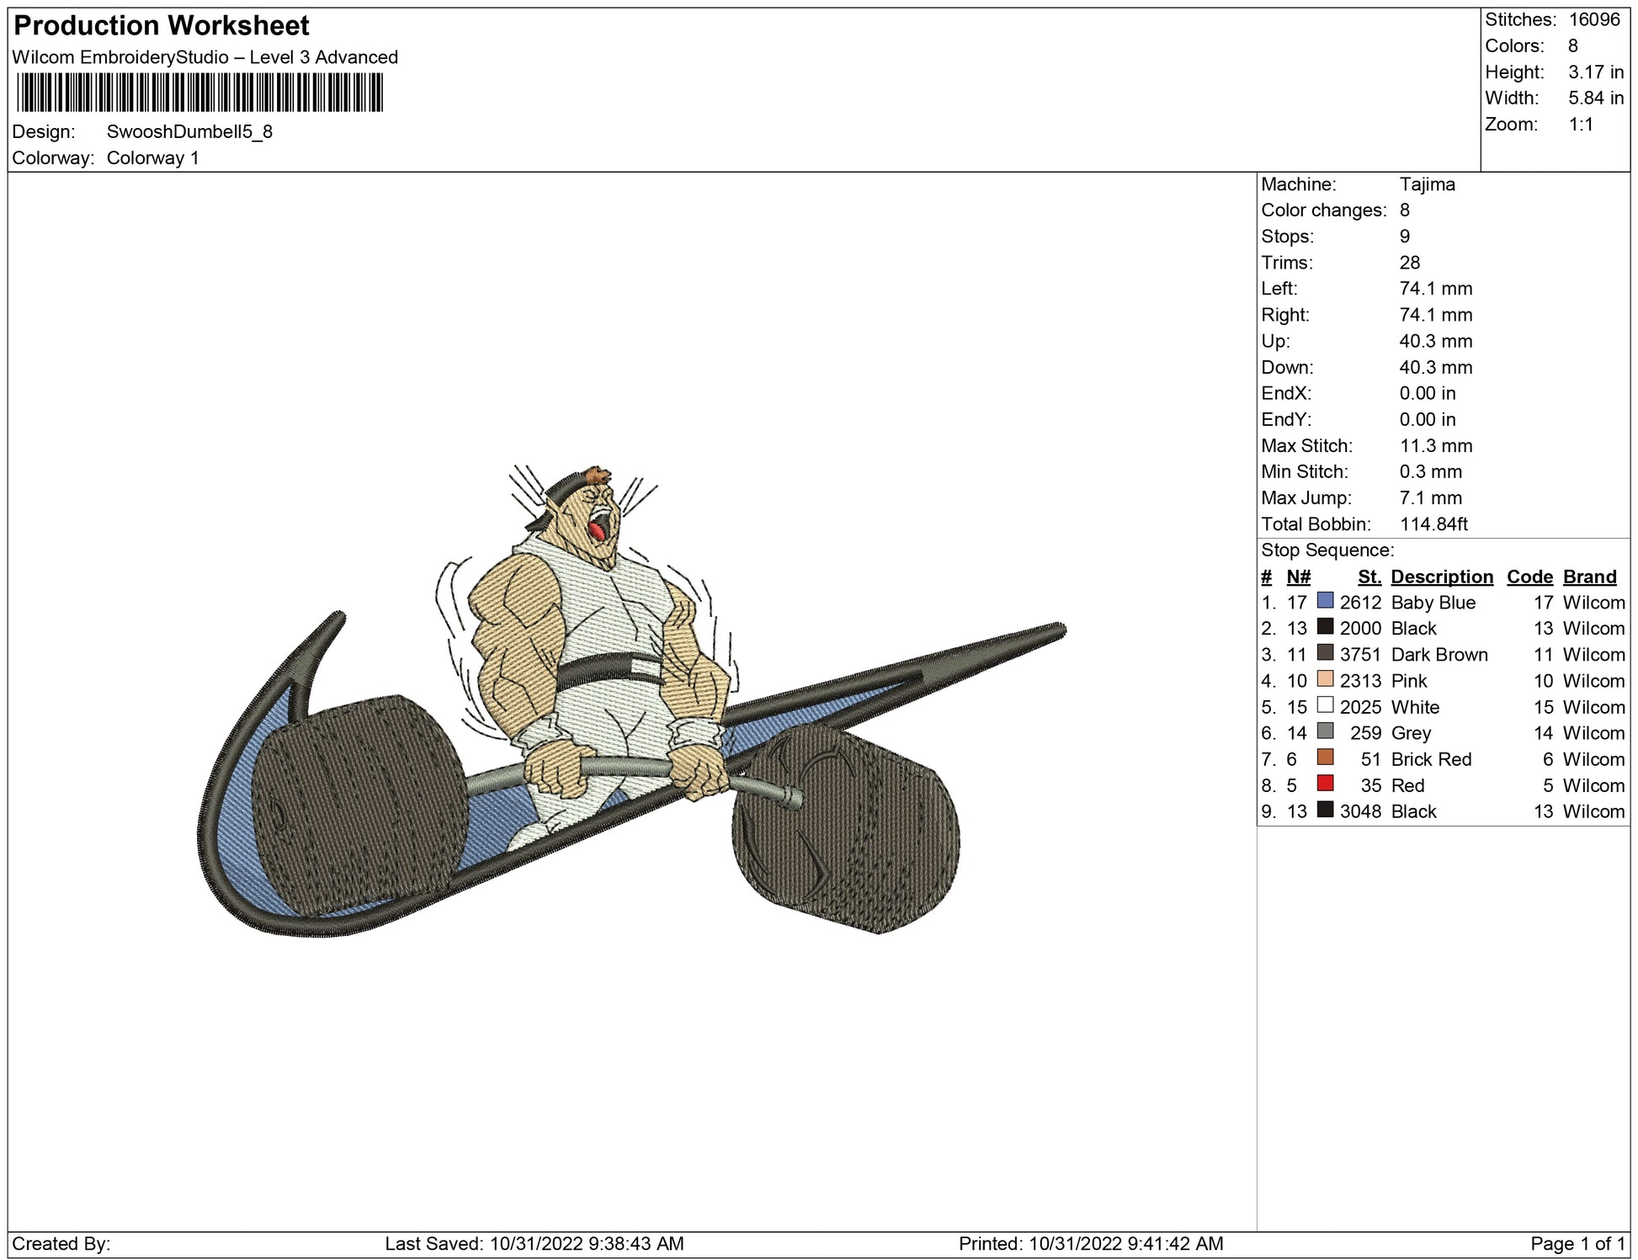This screenshot has width=1638, height=1260.
Task: Click the Tajima machine value
Action: pos(1427,184)
